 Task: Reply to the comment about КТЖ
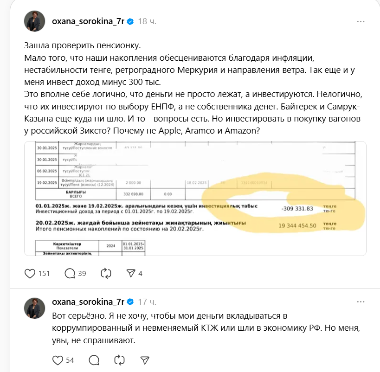click(x=94, y=360)
